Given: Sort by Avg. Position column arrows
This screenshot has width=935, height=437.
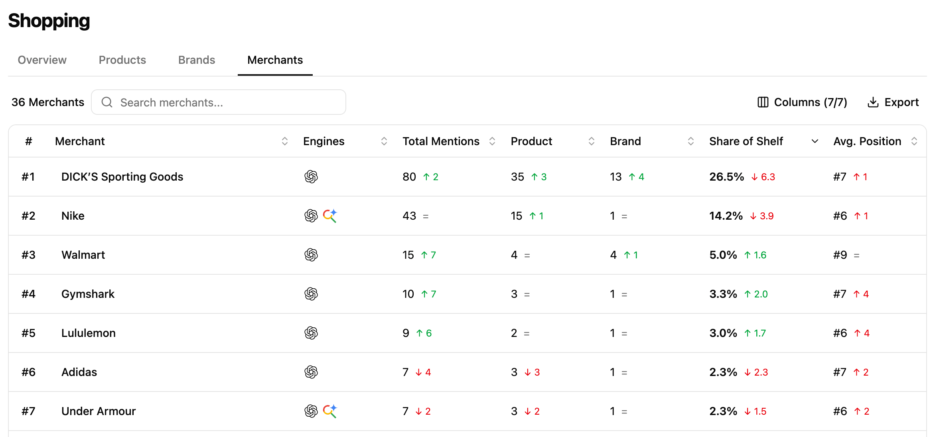Looking at the screenshot, I should tap(914, 141).
